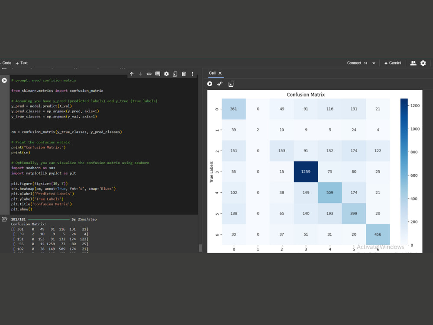Image resolution: width=433 pixels, height=325 pixels.
Task: Click the 'import seaborn as sns' line
Action: (33, 168)
